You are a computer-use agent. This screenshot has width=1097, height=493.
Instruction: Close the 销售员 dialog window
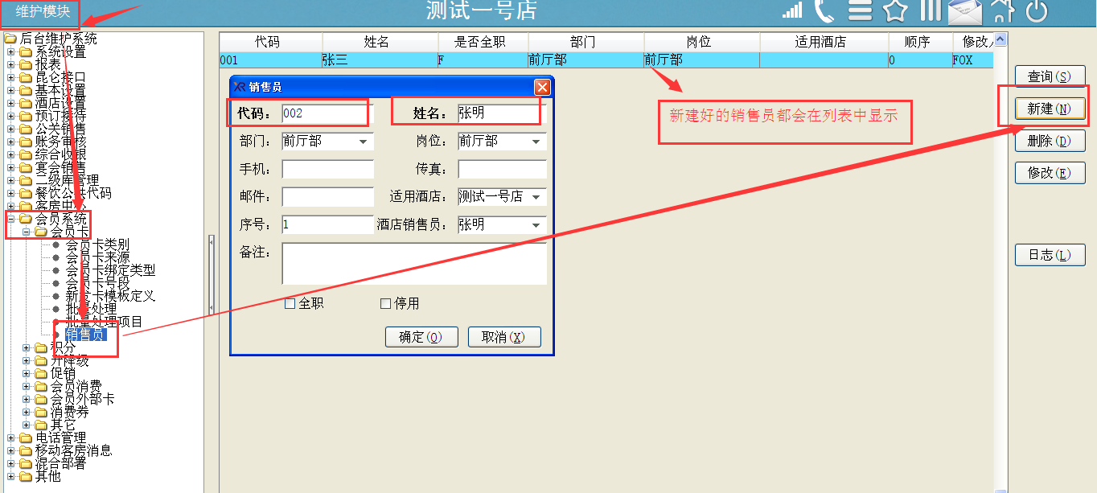coord(542,87)
